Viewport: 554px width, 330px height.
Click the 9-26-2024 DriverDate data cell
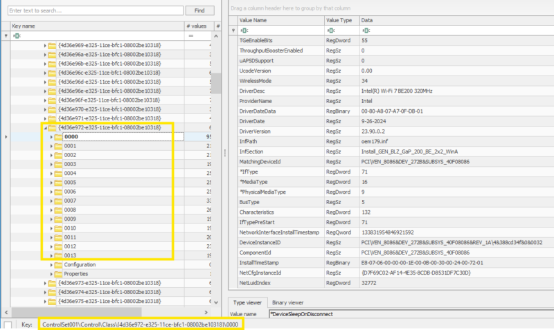pyautogui.click(x=457, y=121)
